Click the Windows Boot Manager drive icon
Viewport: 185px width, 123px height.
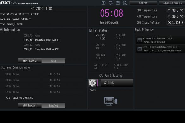[x=139, y=40]
